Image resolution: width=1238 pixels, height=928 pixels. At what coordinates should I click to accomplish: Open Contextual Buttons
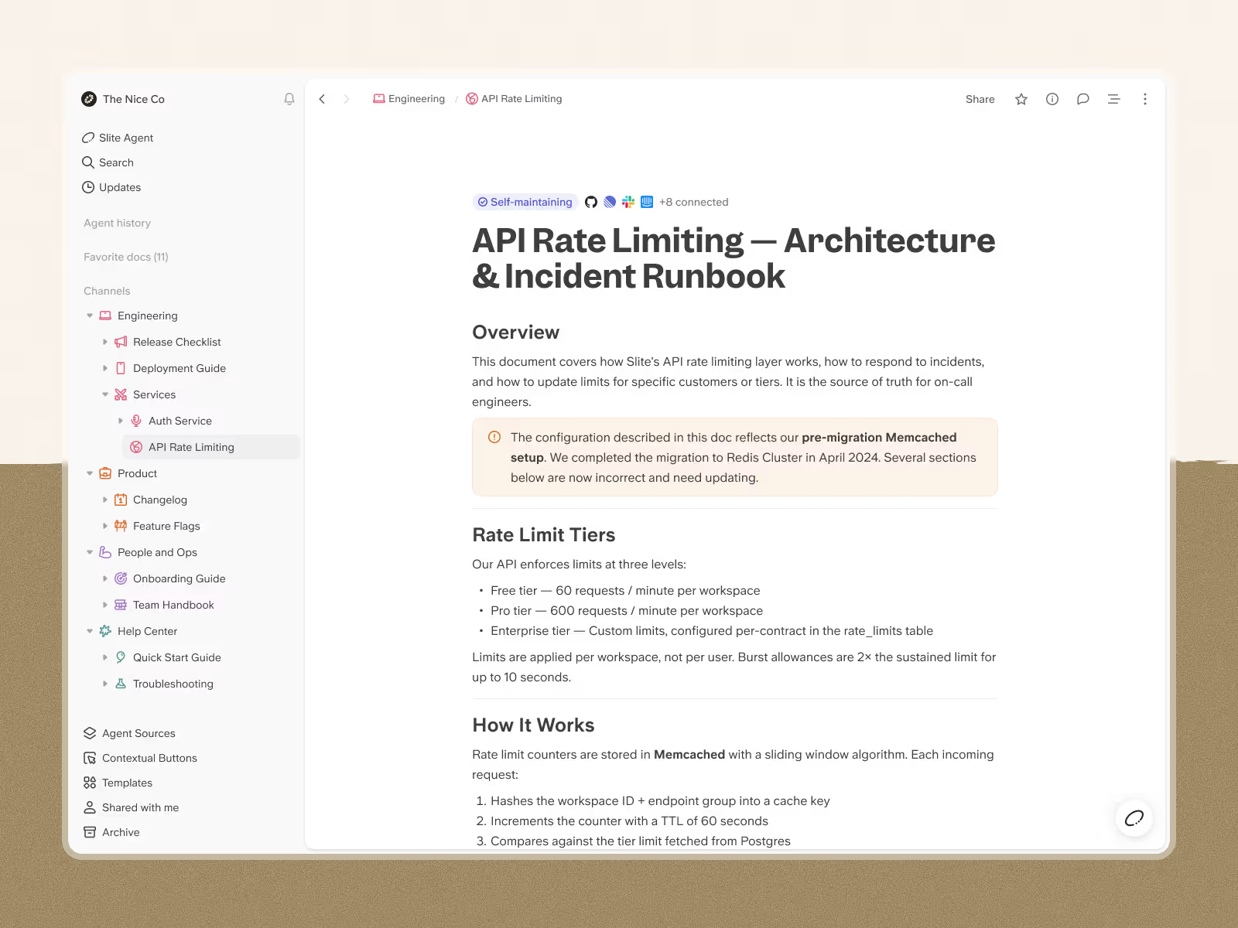140,758
